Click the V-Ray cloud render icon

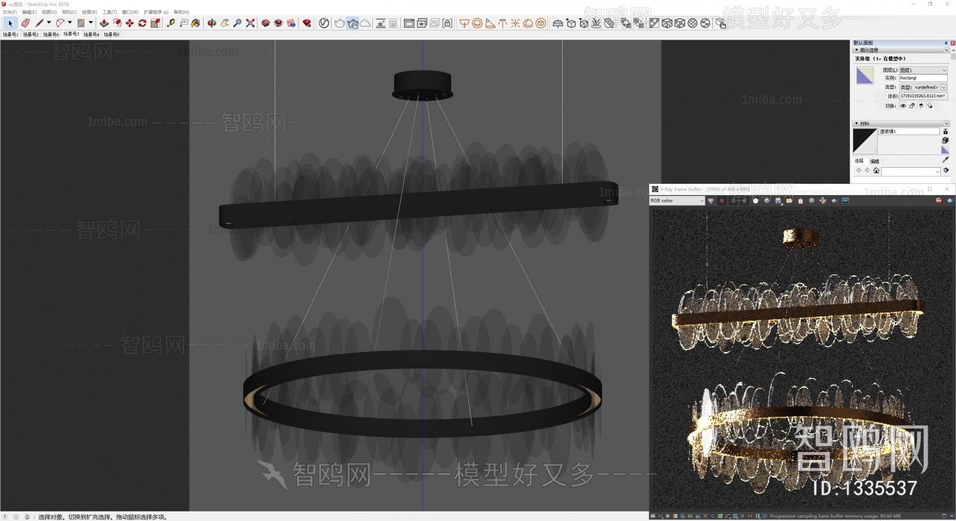click(365, 23)
